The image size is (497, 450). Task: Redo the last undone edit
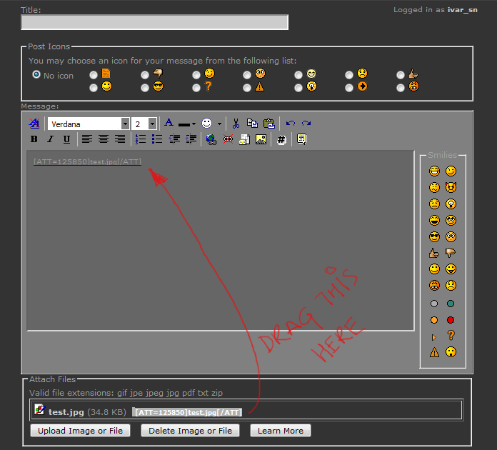(x=306, y=124)
